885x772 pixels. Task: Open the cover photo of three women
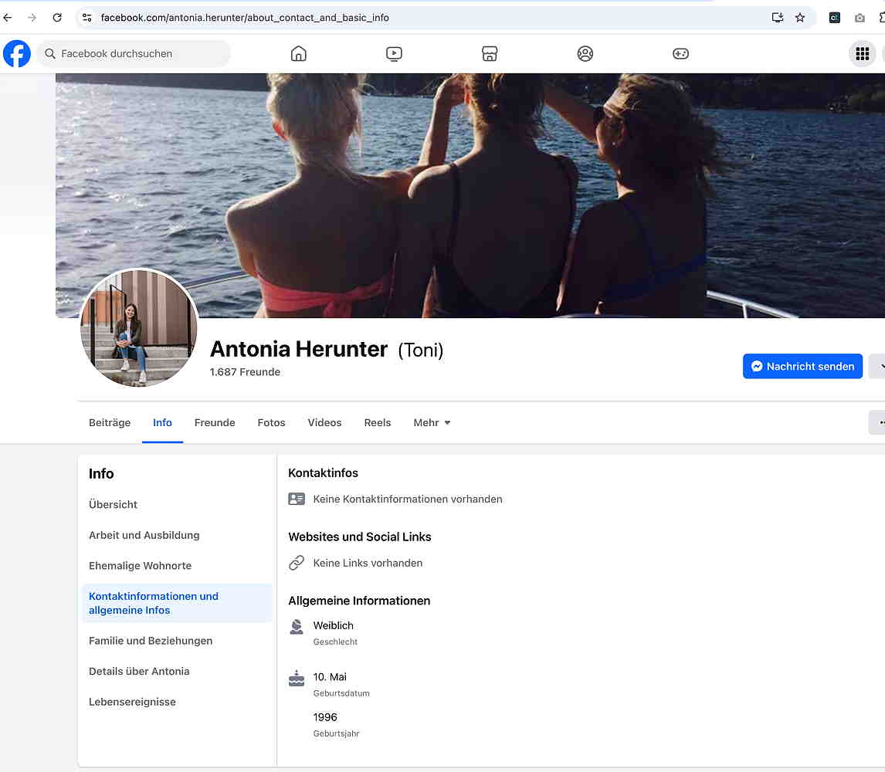point(470,195)
